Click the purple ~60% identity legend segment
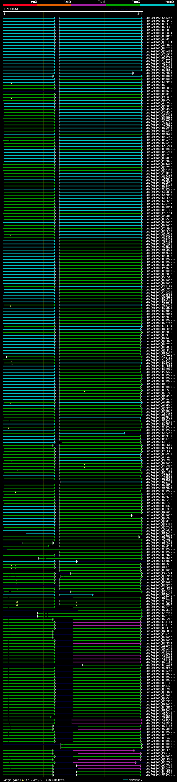Screen dimensions: 177x782 tap(89, 5)
